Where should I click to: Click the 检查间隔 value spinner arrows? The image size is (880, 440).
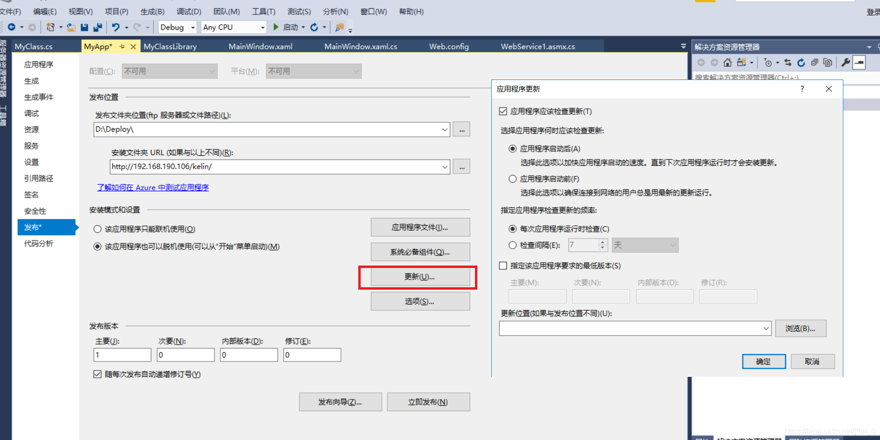(602, 245)
